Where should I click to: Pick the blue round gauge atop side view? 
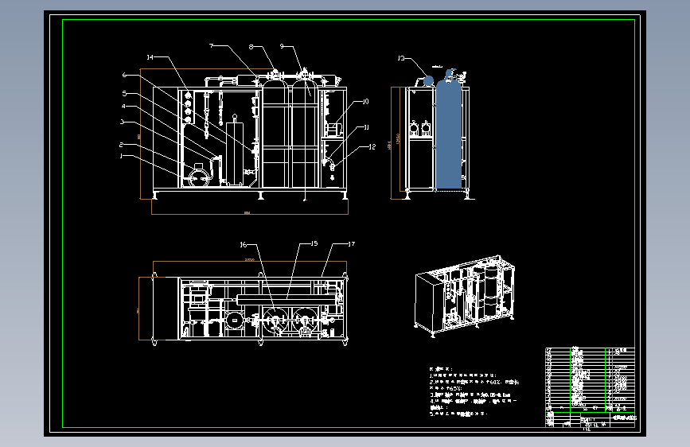[427, 80]
